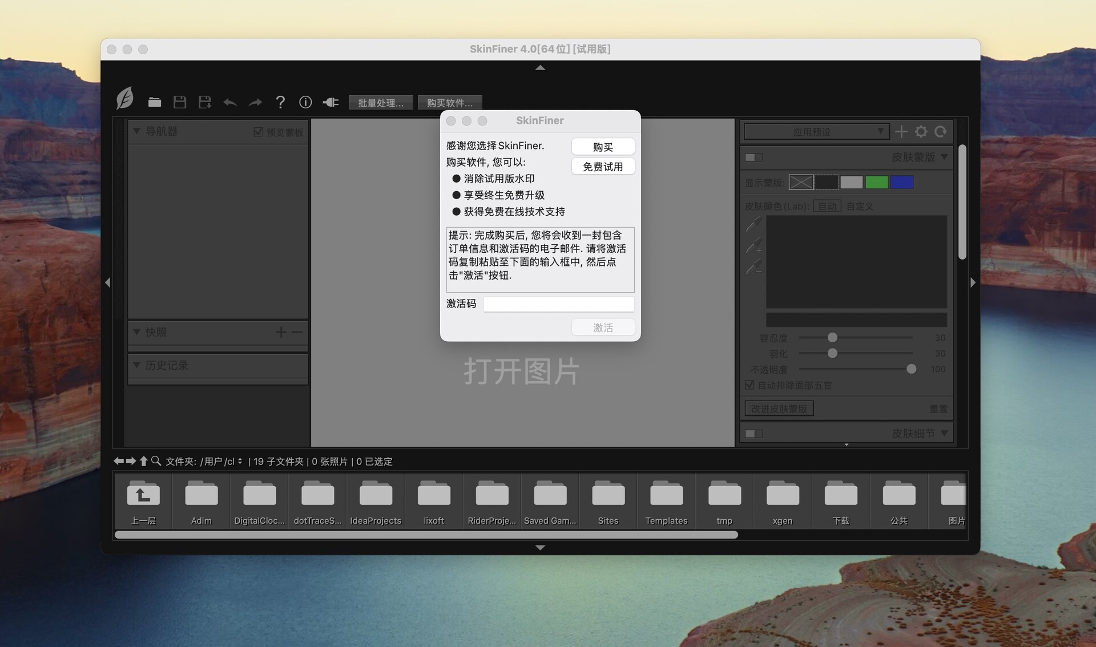Click the plug-in install icon

[331, 102]
